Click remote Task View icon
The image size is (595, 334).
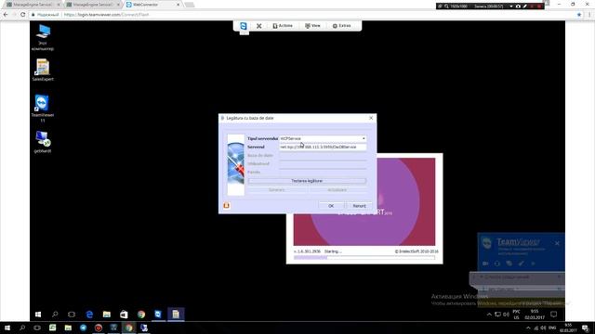pos(72,315)
